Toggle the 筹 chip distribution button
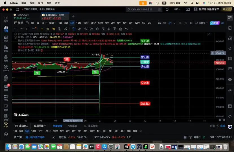234x152 pixels. click(54, 29)
